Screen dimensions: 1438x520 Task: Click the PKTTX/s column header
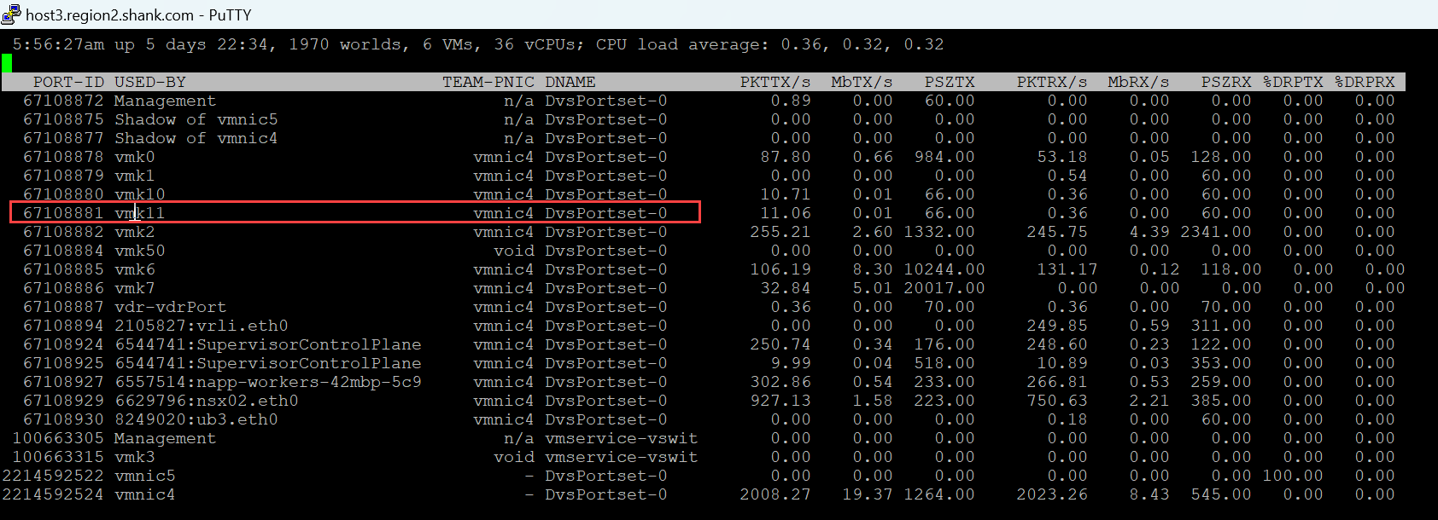point(775,82)
